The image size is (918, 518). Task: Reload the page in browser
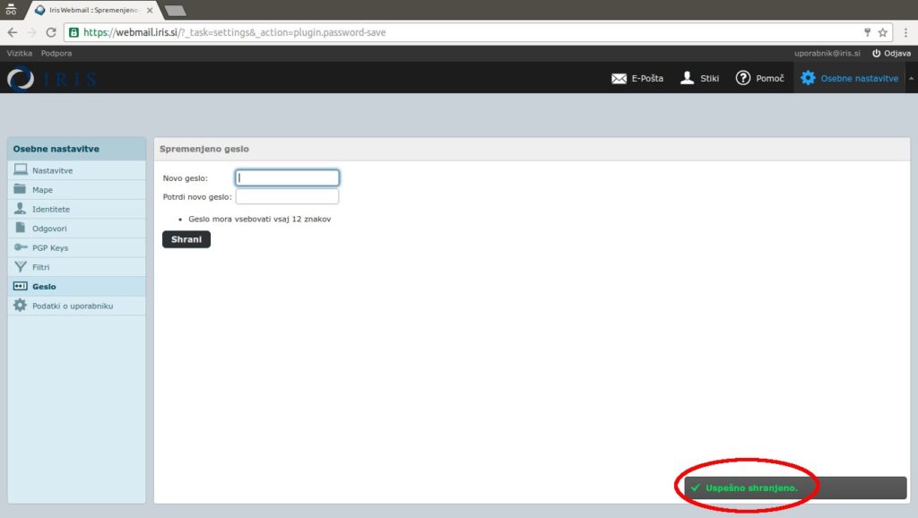(x=51, y=32)
